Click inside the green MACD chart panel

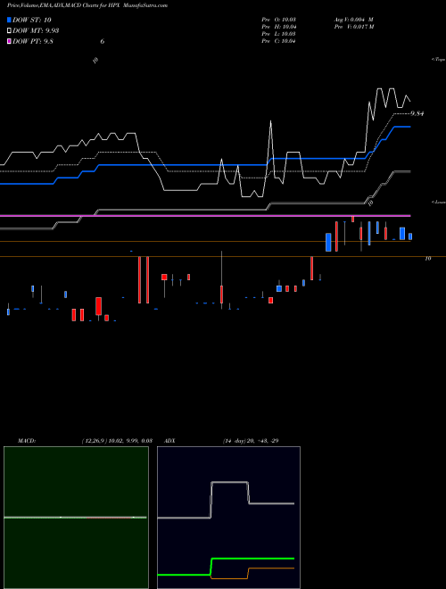click(x=76, y=518)
